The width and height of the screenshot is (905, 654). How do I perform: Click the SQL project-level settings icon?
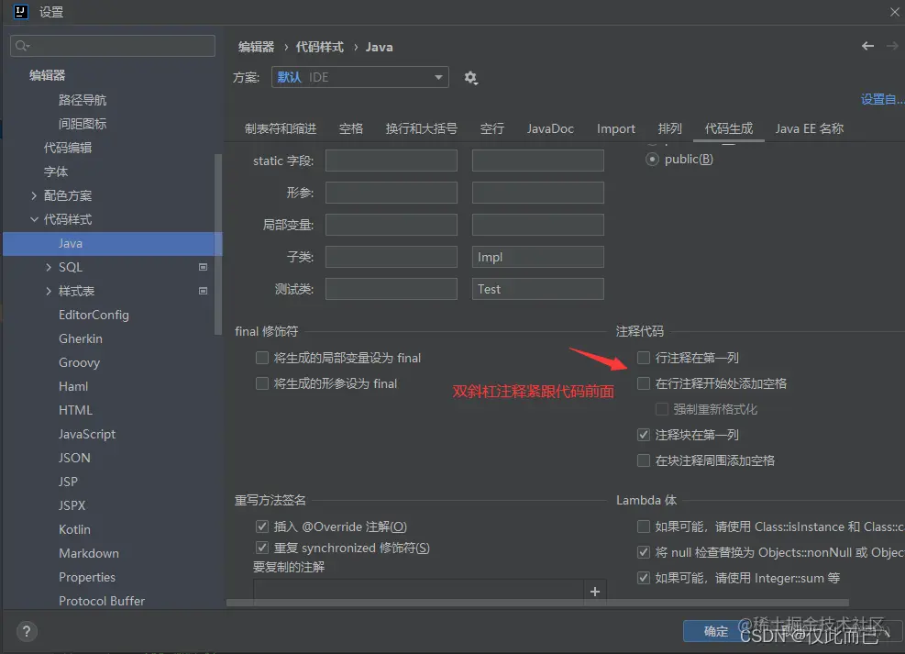tap(203, 267)
